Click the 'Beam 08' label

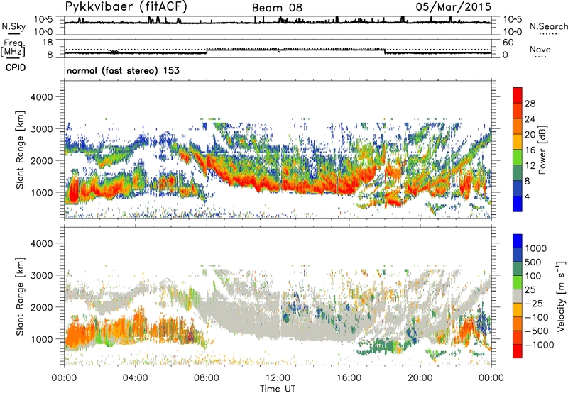tap(277, 8)
